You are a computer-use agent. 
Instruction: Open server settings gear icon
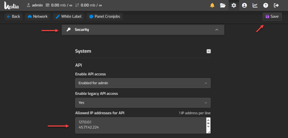tap(234, 5)
